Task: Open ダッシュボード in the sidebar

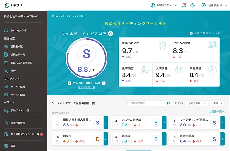Action: tap(19, 30)
